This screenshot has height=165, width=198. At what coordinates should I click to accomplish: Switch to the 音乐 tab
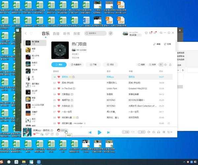pos(46,33)
